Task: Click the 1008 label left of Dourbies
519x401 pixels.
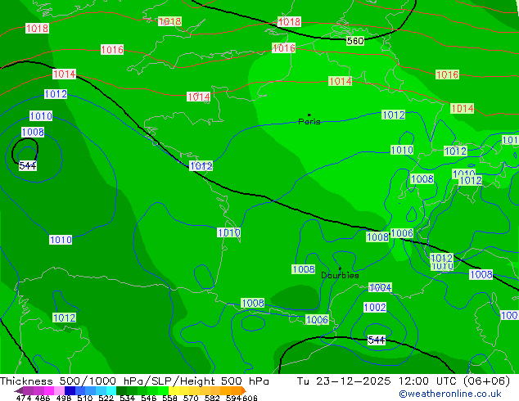Action: [x=304, y=269]
